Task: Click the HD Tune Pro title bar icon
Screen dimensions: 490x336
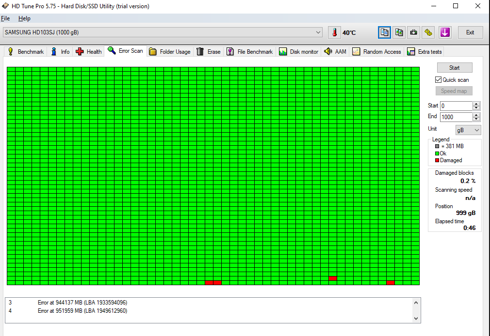Action: coord(5,6)
